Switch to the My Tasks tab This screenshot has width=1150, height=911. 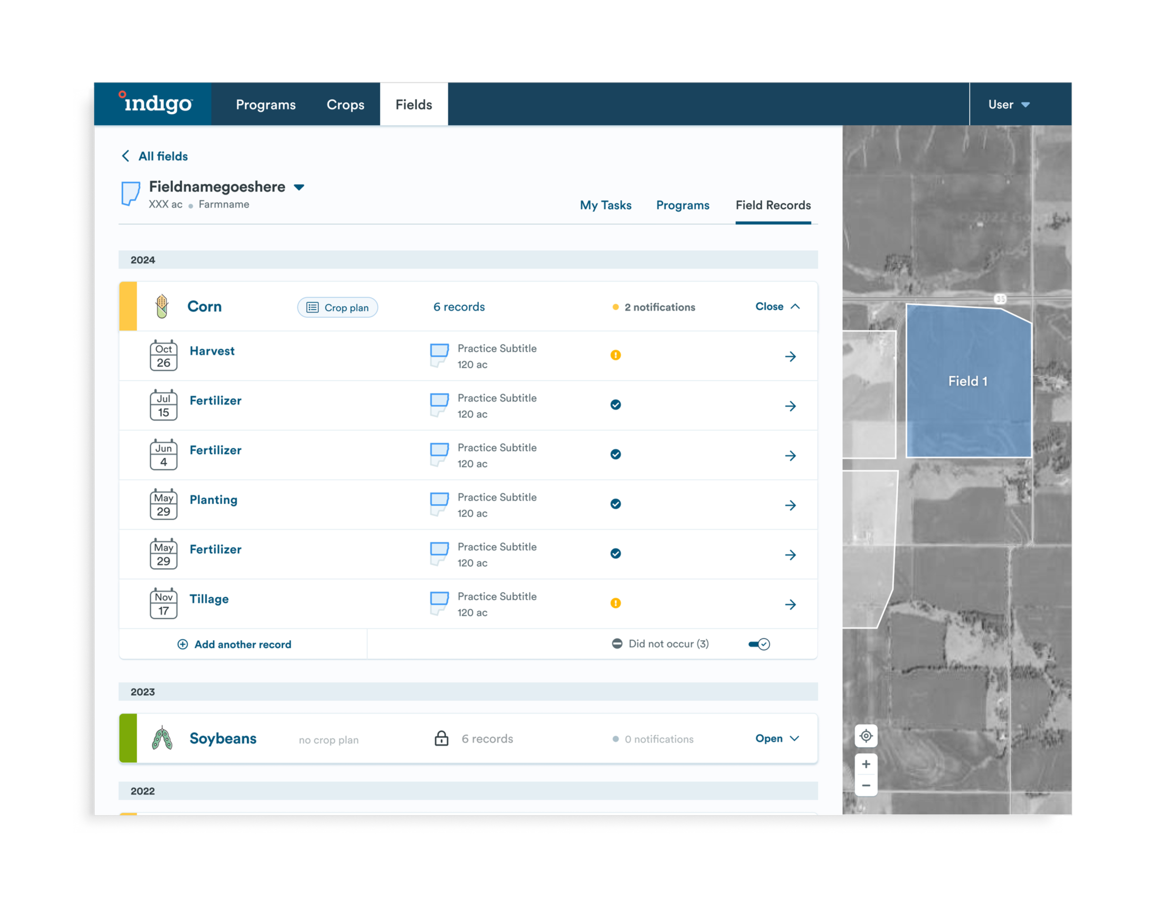point(605,205)
